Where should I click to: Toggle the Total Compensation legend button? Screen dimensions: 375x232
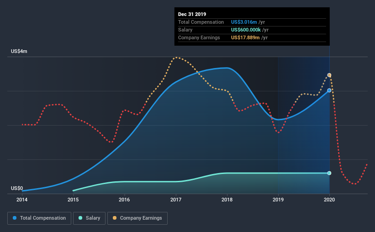(39, 218)
